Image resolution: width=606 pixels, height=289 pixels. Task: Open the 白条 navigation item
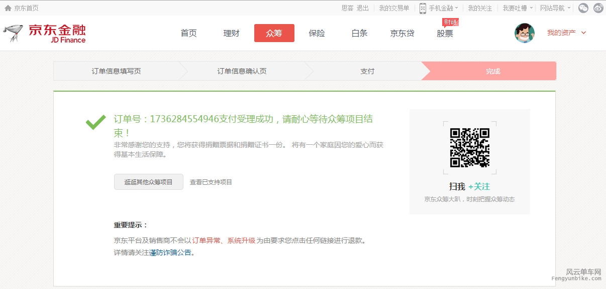tap(359, 33)
